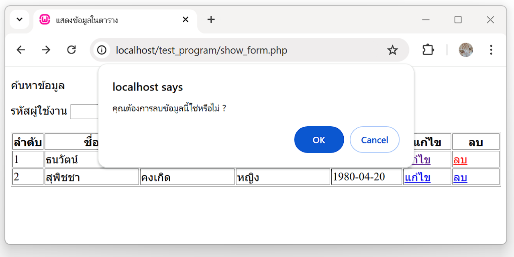The height and width of the screenshot is (257, 514).
Task: Select the แสดงข้อมูลในตาราง tab
Action: (x=108, y=20)
